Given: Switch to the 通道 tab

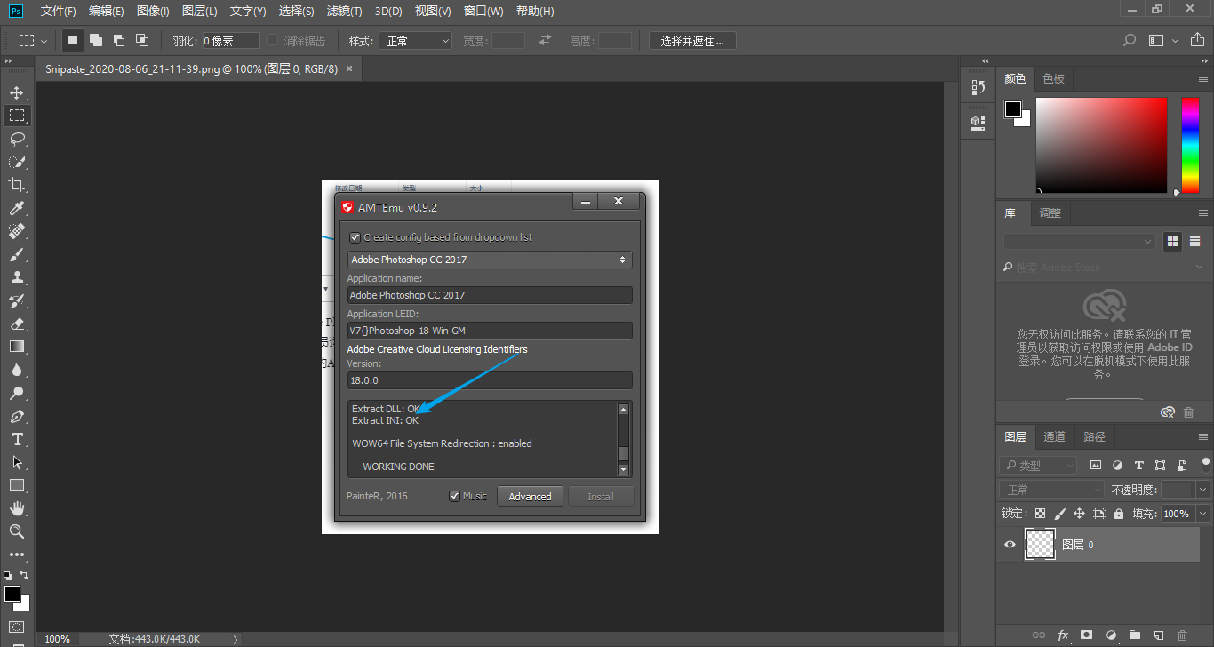Looking at the screenshot, I should tap(1054, 436).
